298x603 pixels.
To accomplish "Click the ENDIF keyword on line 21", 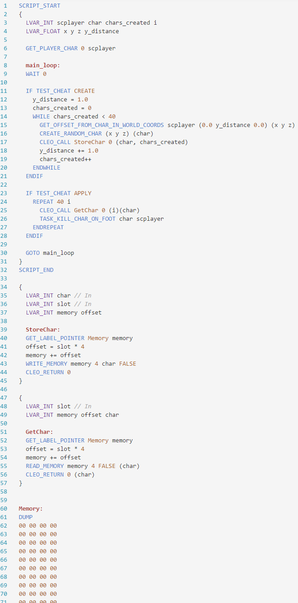I will tap(34, 176).
